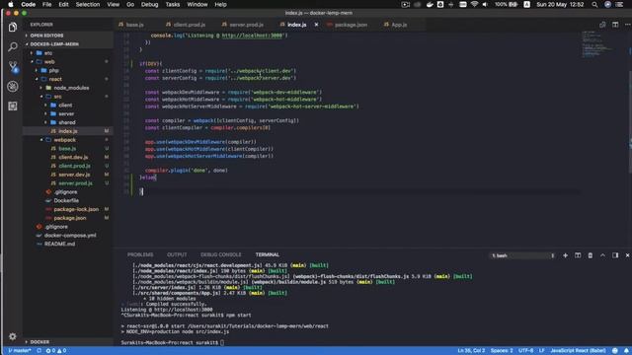Open the Selection menu
The width and height of the screenshot is (632, 355).
point(88,4)
